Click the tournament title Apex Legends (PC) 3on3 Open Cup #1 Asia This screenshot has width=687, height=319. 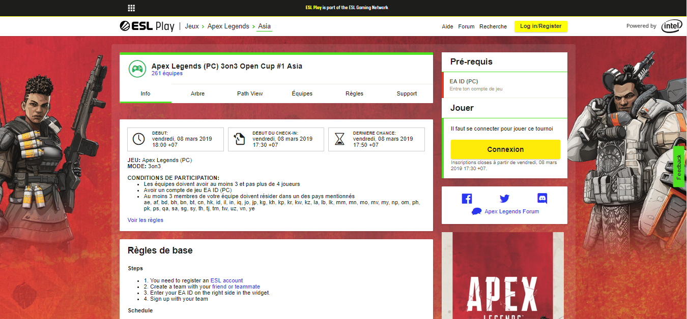click(227, 66)
